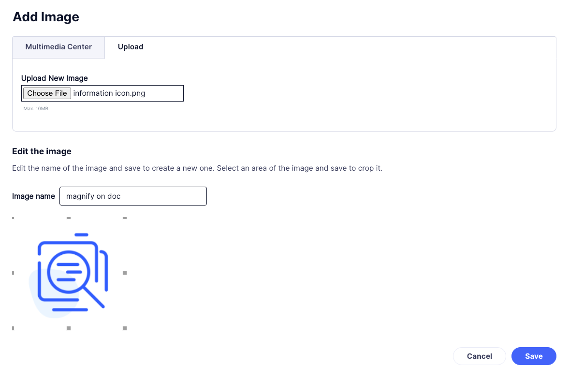569x382 pixels.
Task: Click the middle-right crop handle
Action: click(x=125, y=273)
